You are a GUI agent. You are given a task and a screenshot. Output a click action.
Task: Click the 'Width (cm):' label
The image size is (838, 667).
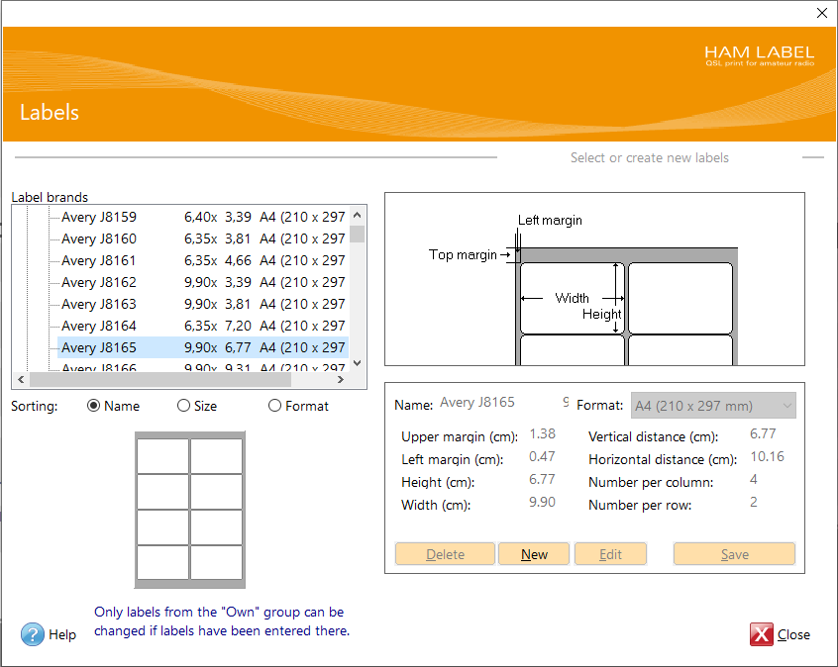click(436, 505)
